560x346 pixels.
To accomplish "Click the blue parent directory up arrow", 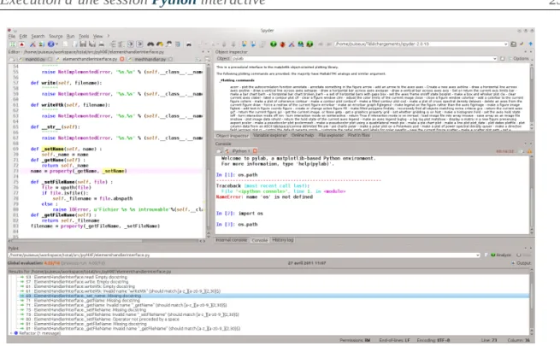I will pyautogui.click(x=531, y=44).
